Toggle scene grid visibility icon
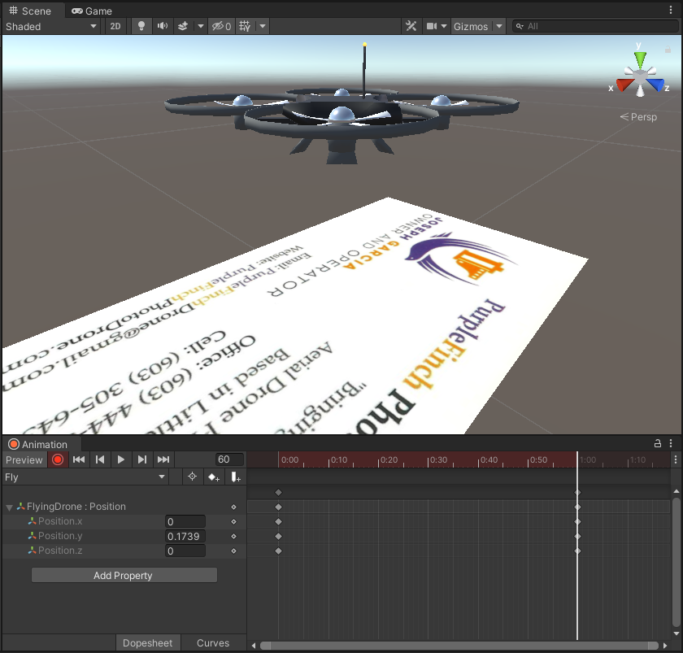 245,26
